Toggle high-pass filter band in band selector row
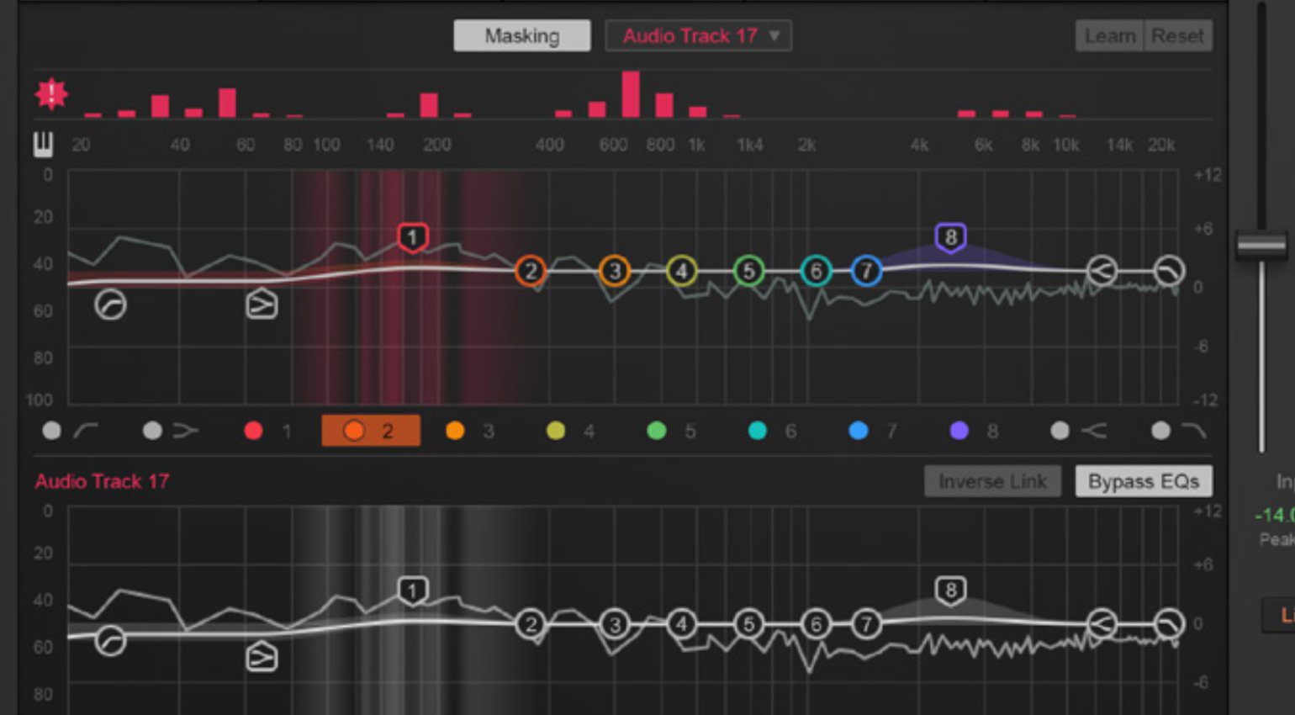This screenshot has height=715, width=1295. coord(70,431)
